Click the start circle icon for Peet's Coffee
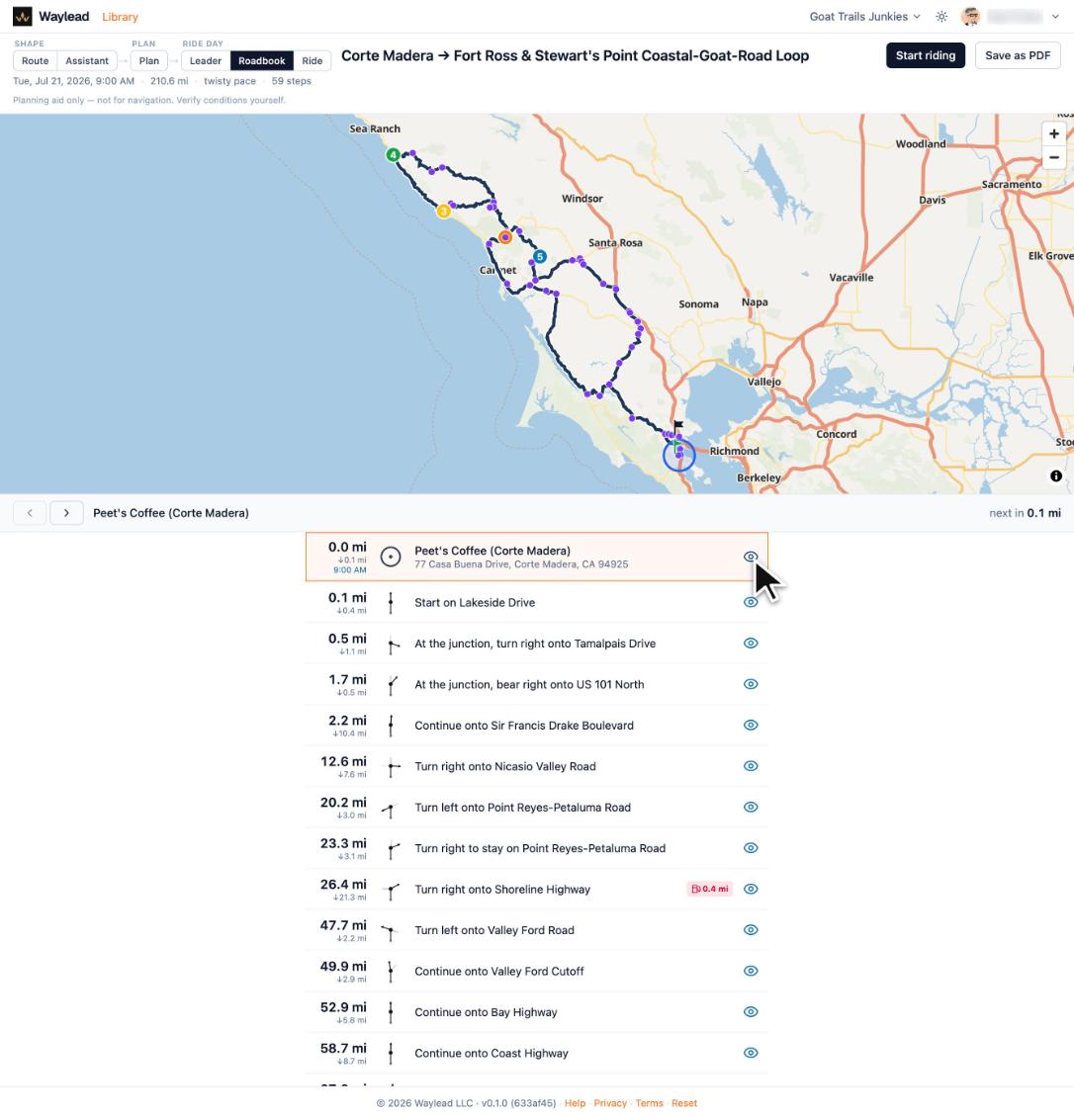 click(391, 557)
